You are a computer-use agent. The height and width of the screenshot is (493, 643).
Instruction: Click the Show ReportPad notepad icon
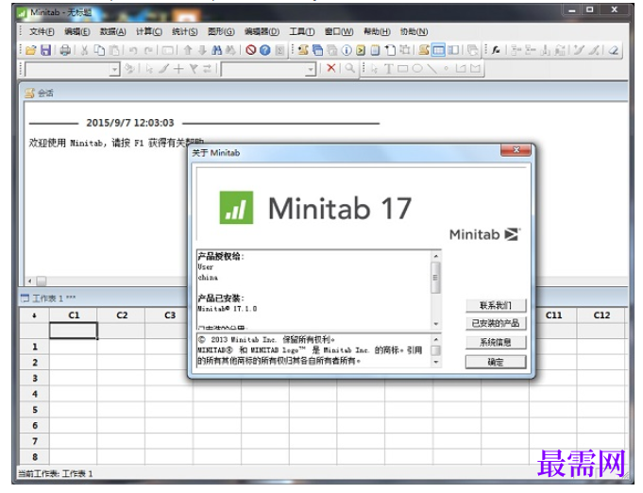(375, 50)
